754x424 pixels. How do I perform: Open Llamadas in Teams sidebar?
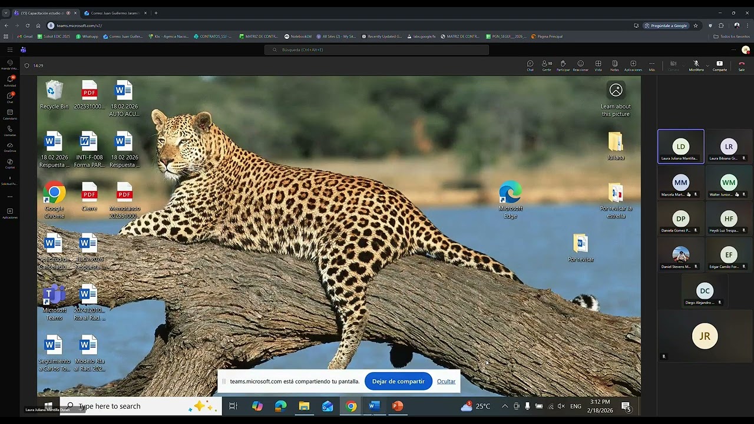pos(10,131)
